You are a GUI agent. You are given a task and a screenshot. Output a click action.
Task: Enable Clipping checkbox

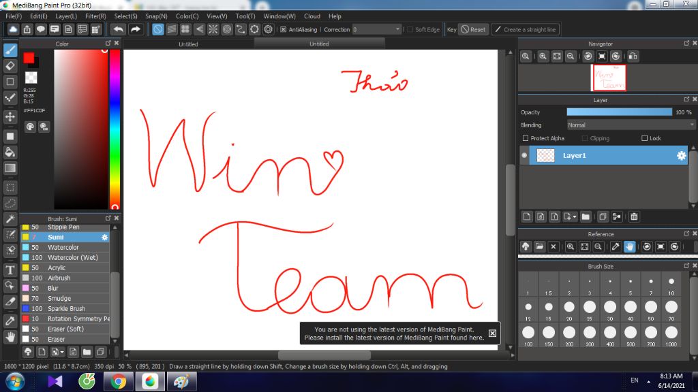point(584,138)
